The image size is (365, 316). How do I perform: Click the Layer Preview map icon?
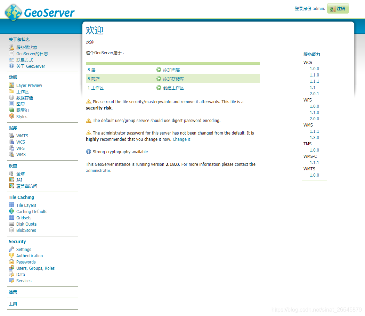coord(11,85)
